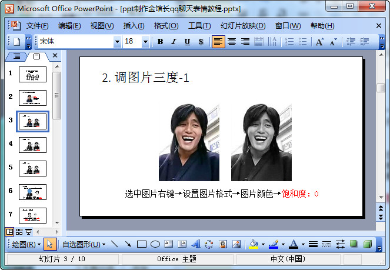The height and width of the screenshot is (270, 390).
Task: Open the font name dropdown
Action: click(x=117, y=42)
